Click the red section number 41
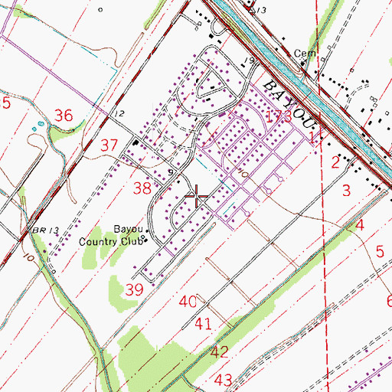 (x=203, y=324)
